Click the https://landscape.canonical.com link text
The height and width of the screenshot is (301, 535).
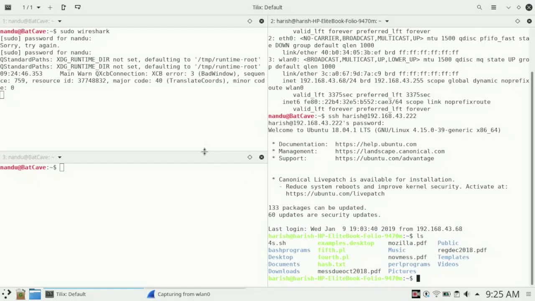(390, 151)
